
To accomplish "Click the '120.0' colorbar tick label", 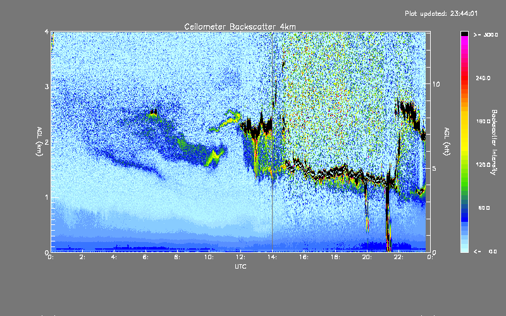I will tap(483, 165).
